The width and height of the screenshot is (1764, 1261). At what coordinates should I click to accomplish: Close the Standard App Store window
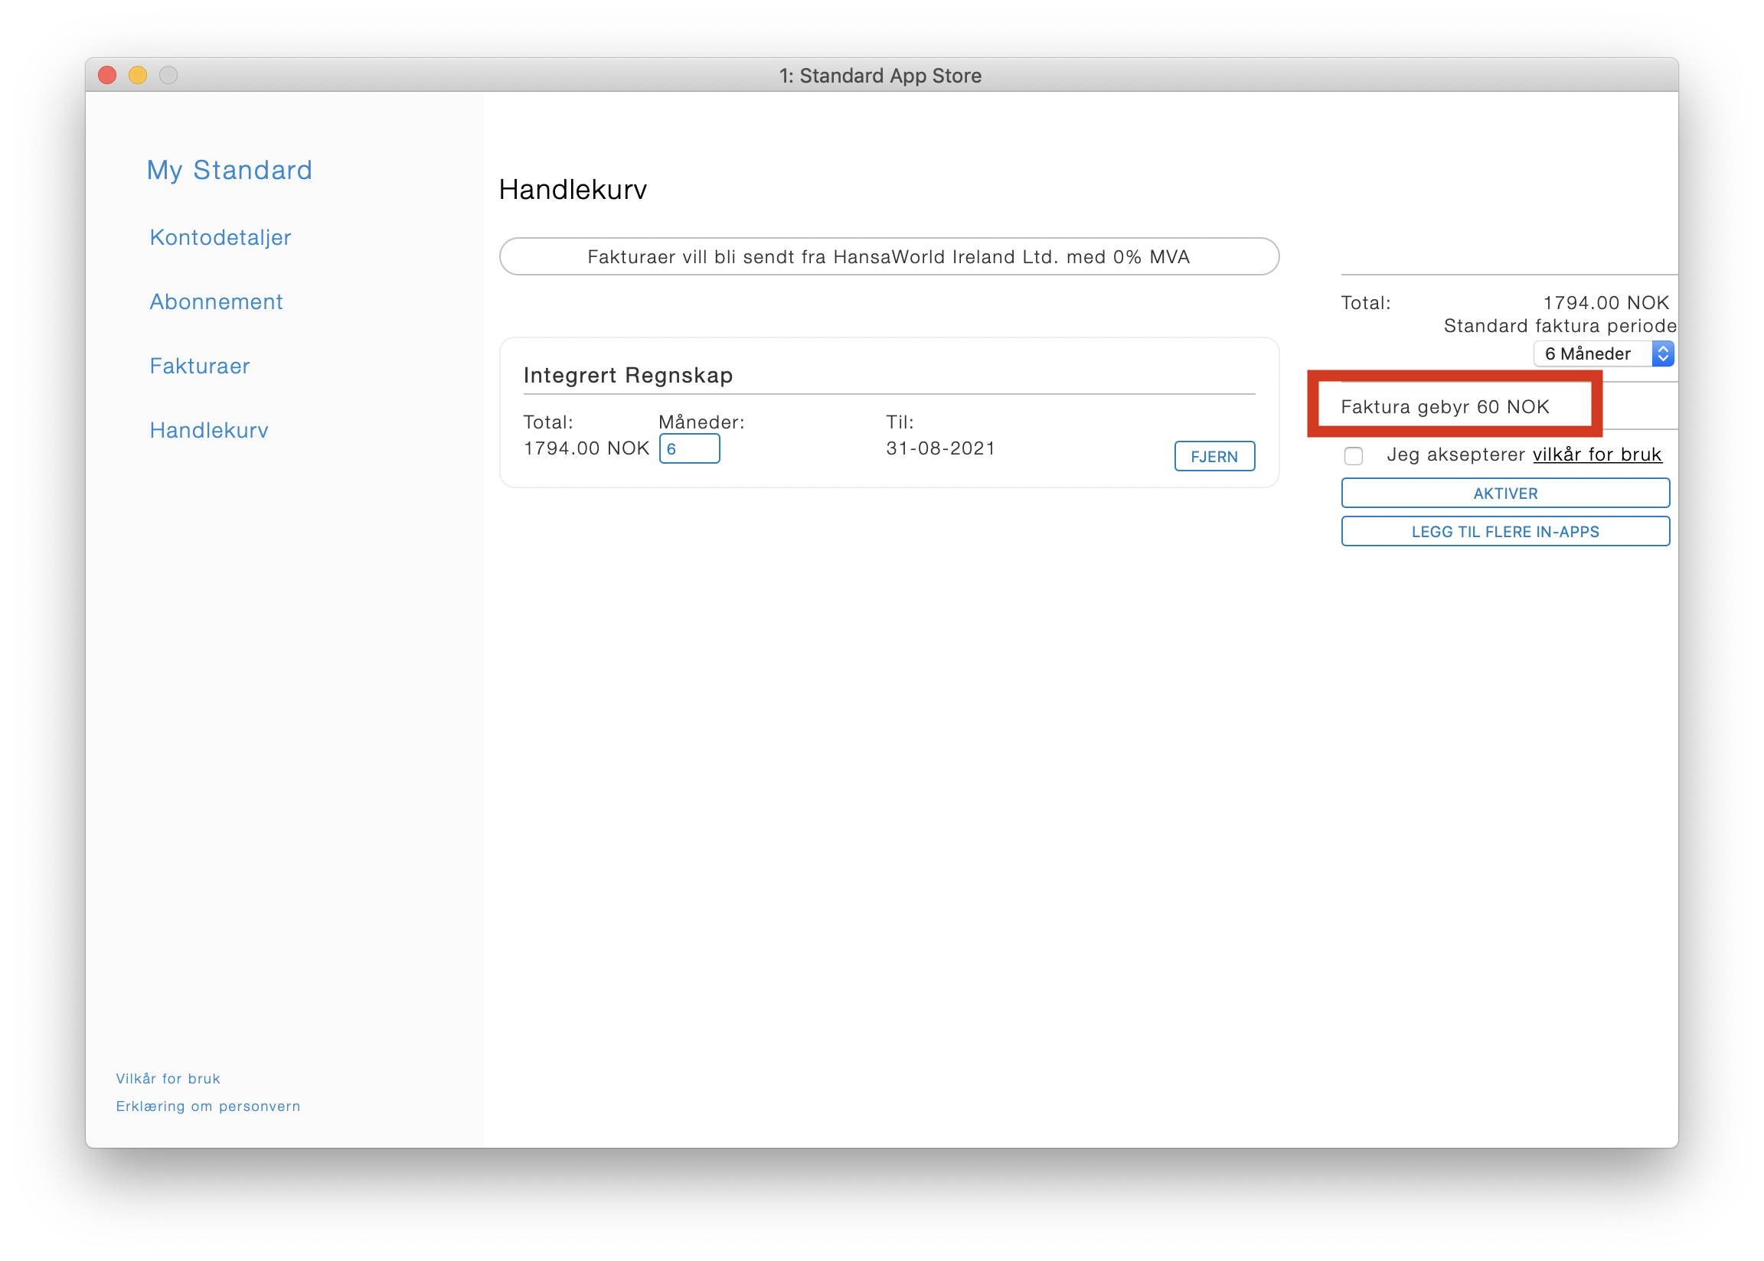tap(107, 75)
